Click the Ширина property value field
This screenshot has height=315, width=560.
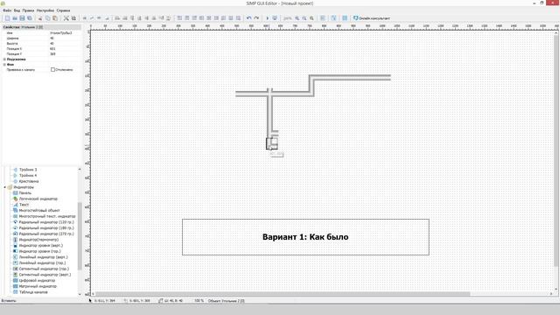pyautogui.click(x=65, y=38)
